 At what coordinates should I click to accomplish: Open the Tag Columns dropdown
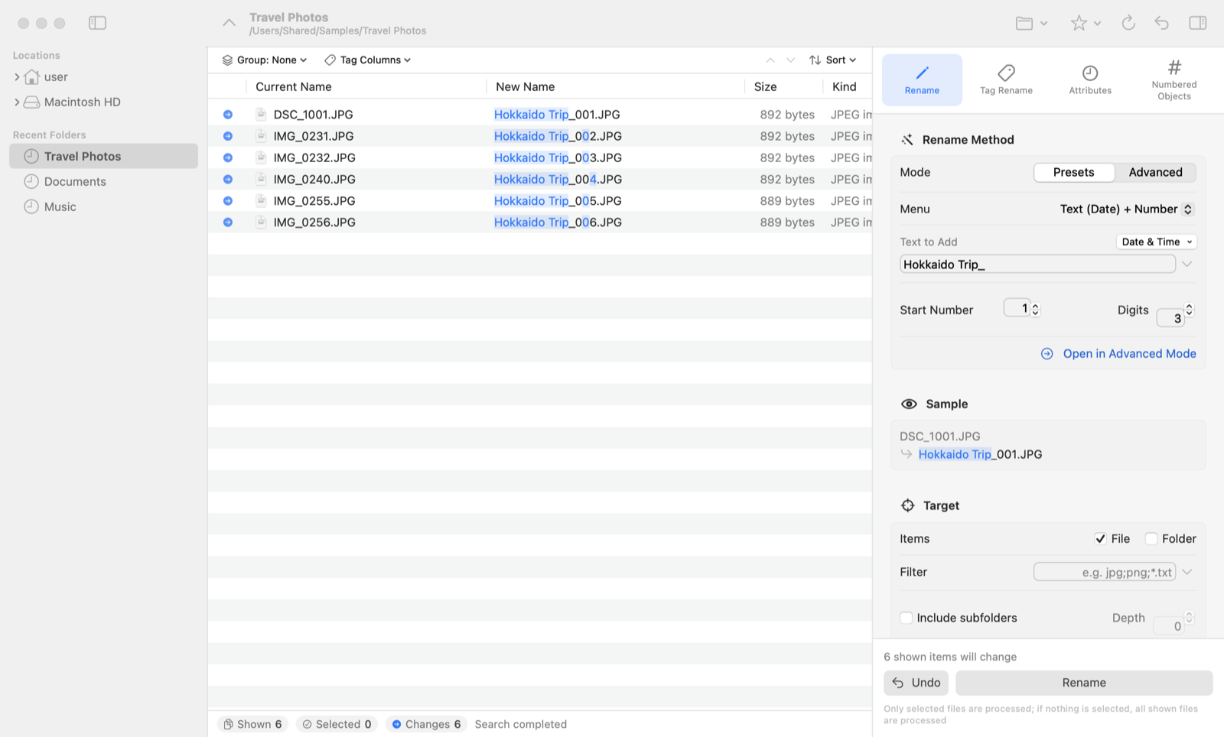[368, 60]
